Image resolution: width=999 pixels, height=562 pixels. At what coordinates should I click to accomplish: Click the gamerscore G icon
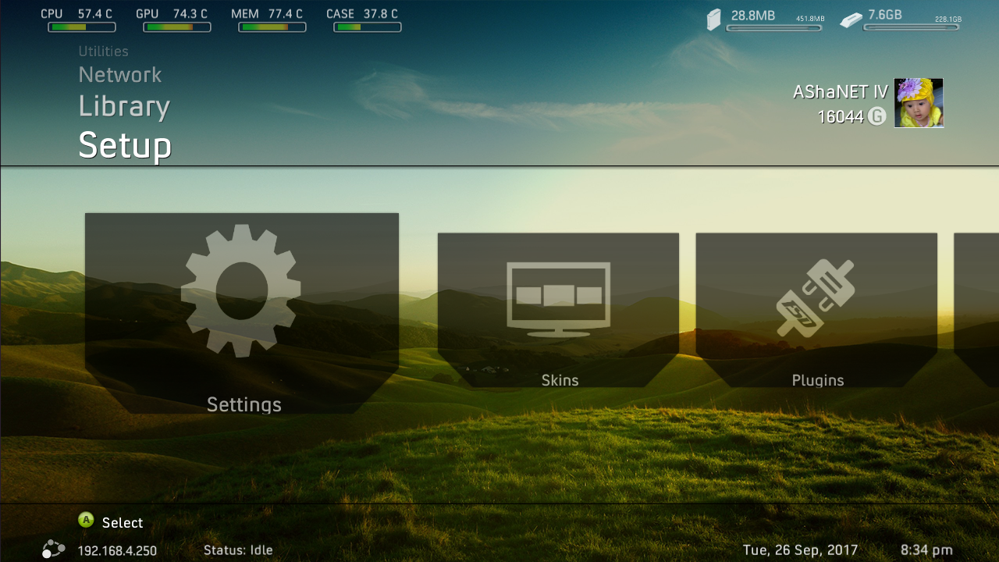[877, 116]
